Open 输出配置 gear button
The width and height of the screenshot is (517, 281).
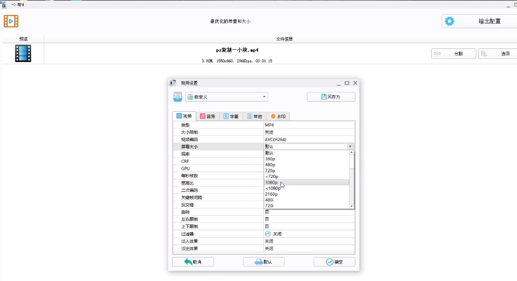479,21
